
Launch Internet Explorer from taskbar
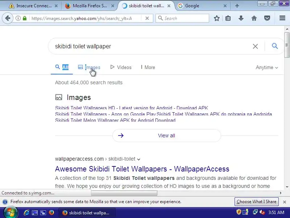point(26,213)
